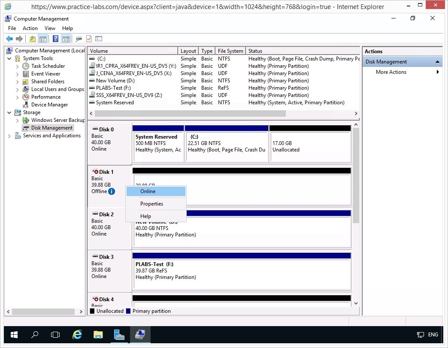Viewport: 448px width, 348px height.
Task: Click the checkmark Properties sheet toolbar icon
Action: click(x=89, y=39)
